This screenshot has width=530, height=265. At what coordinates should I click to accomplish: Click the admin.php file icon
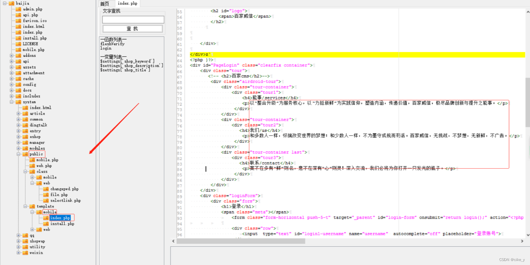pos(18,9)
